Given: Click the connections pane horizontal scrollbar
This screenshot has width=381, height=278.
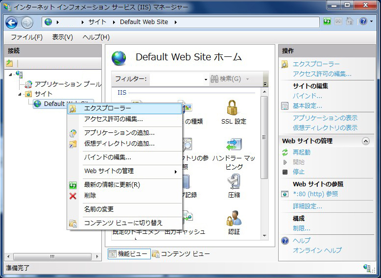Looking at the screenshot, I should tap(52, 256).
